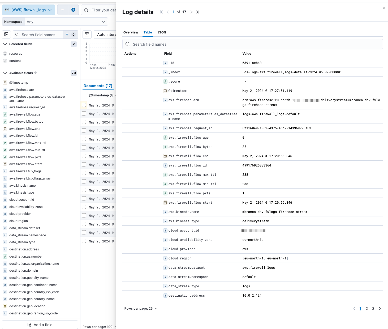
Task: Go to page 3 of Log details rows
Action: point(373,308)
